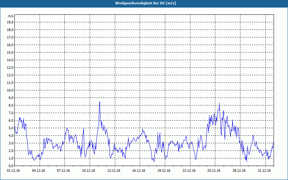Click the 19,0 y-axis label

pyautogui.click(x=10, y=22)
